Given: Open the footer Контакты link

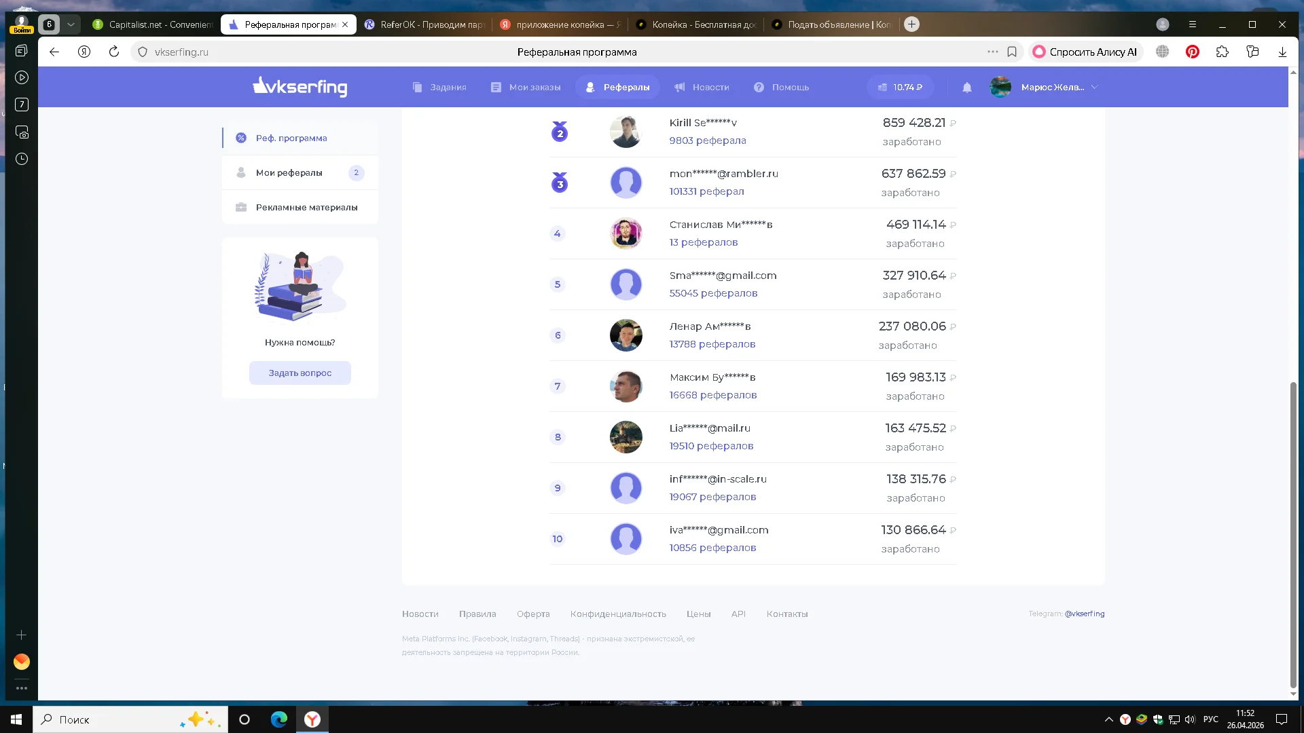Looking at the screenshot, I should point(787,614).
